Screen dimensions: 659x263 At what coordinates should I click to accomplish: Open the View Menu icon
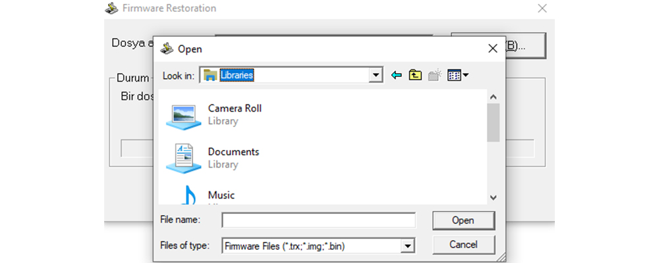[x=457, y=75]
